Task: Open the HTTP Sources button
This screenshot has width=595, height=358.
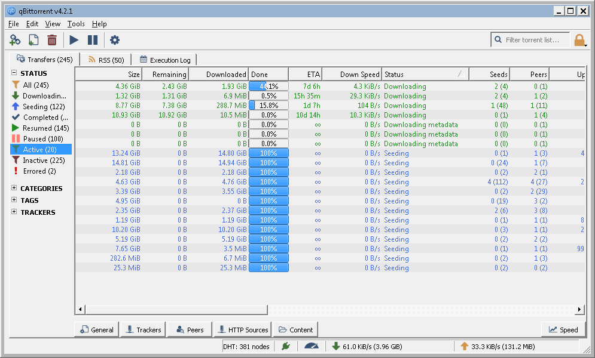Action: [243, 329]
